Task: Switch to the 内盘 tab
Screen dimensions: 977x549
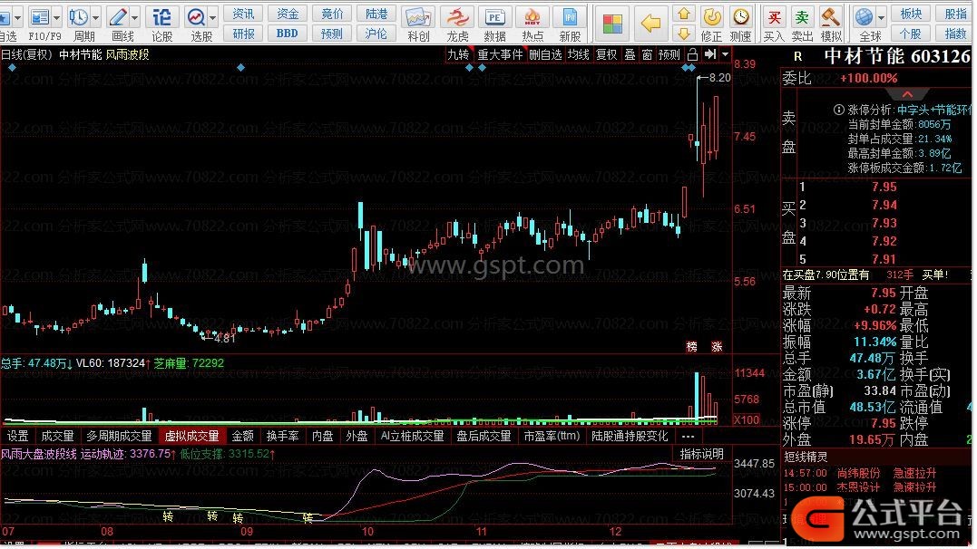Action: (322, 437)
